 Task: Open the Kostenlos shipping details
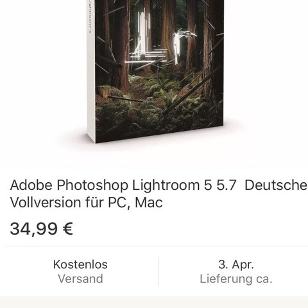[80, 271]
